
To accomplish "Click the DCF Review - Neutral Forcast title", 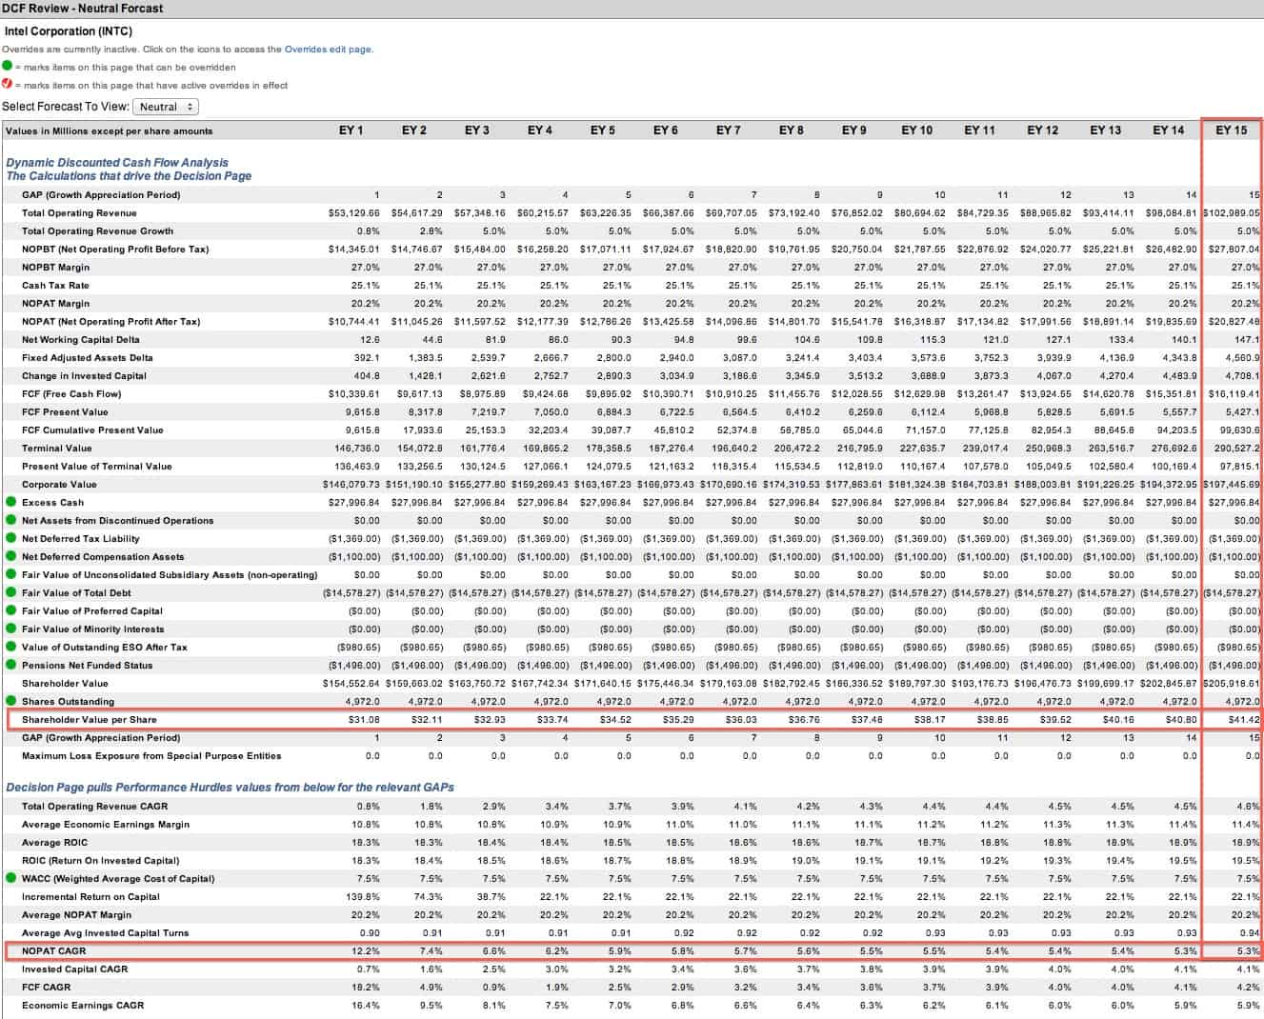I will tap(83, 9).
